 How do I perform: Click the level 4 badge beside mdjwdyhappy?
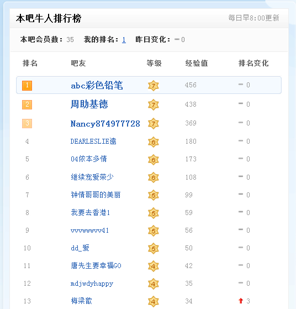pos(154,284)
